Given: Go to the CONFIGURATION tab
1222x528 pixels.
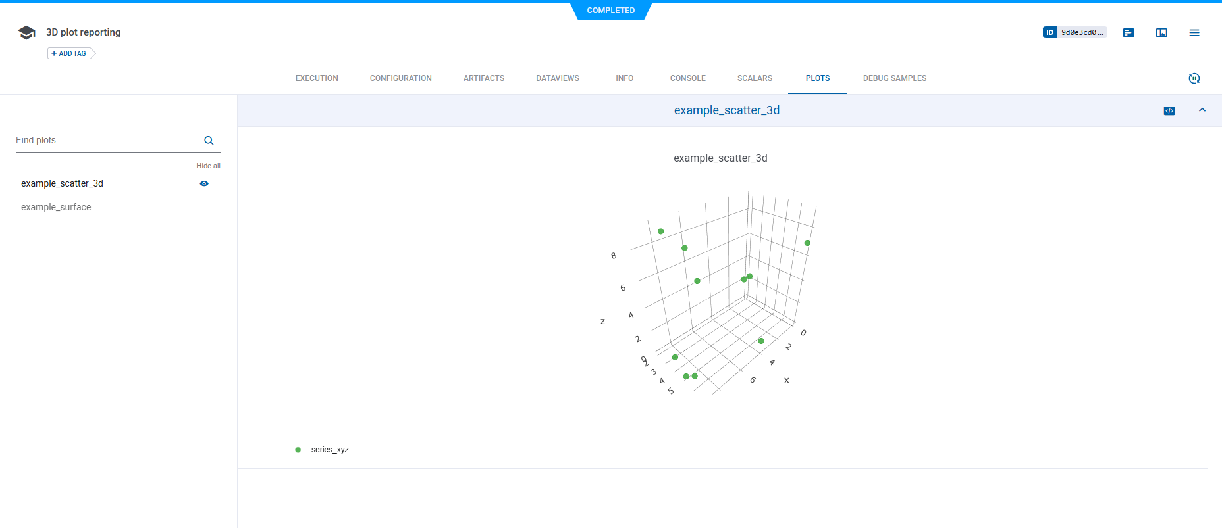Looking at the screenshot, I should point(400,78).
